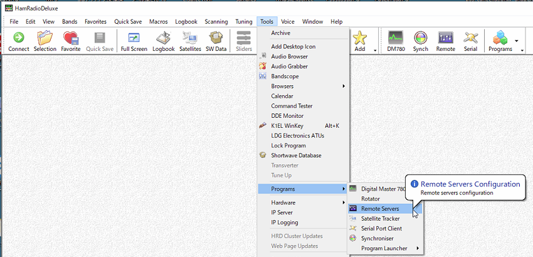Open the Logbook menu in menu bar
533x257 pixels.
[x=186, y=21]
